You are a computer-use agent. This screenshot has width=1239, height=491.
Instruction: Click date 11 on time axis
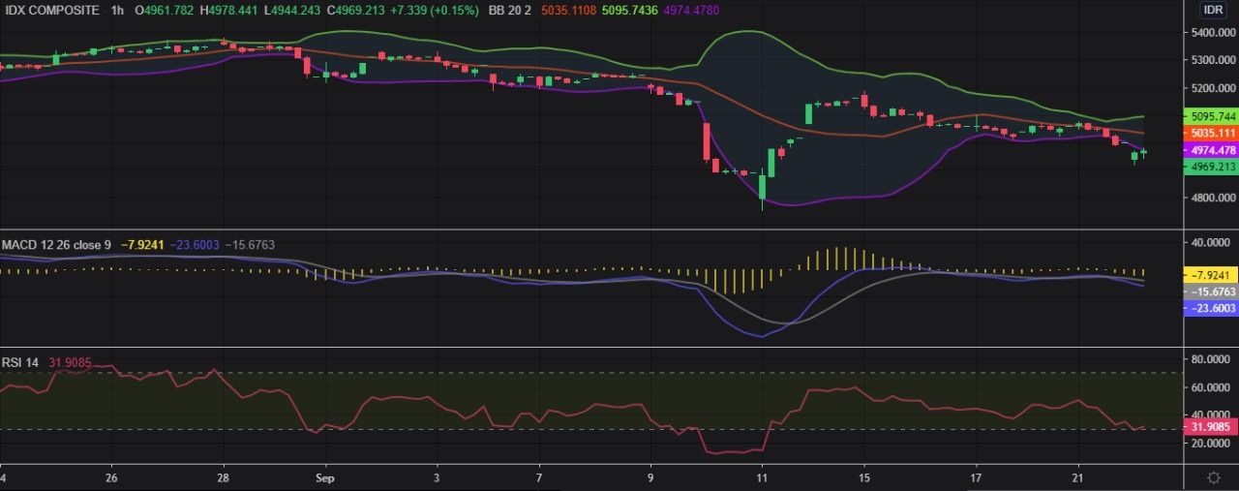[x=763, y=477]
